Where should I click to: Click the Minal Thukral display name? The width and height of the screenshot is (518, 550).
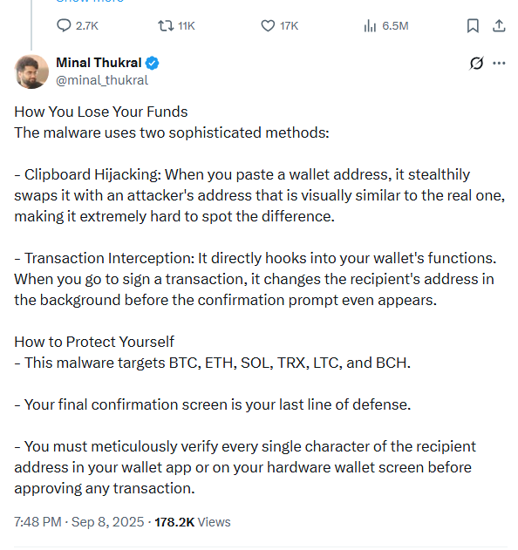tap(99, 63)
